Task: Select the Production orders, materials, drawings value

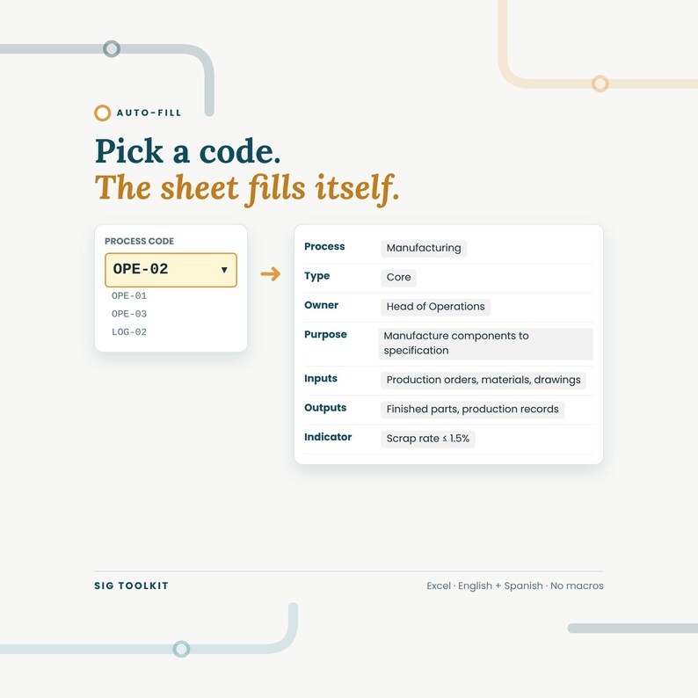Action: 484,380
